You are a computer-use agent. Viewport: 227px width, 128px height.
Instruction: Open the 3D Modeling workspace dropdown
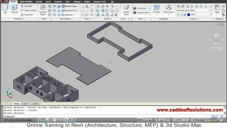(x=199, y=120)
